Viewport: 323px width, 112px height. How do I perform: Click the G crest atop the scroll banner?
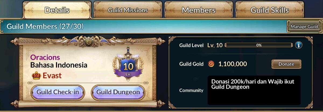click(x=88, y=42)
